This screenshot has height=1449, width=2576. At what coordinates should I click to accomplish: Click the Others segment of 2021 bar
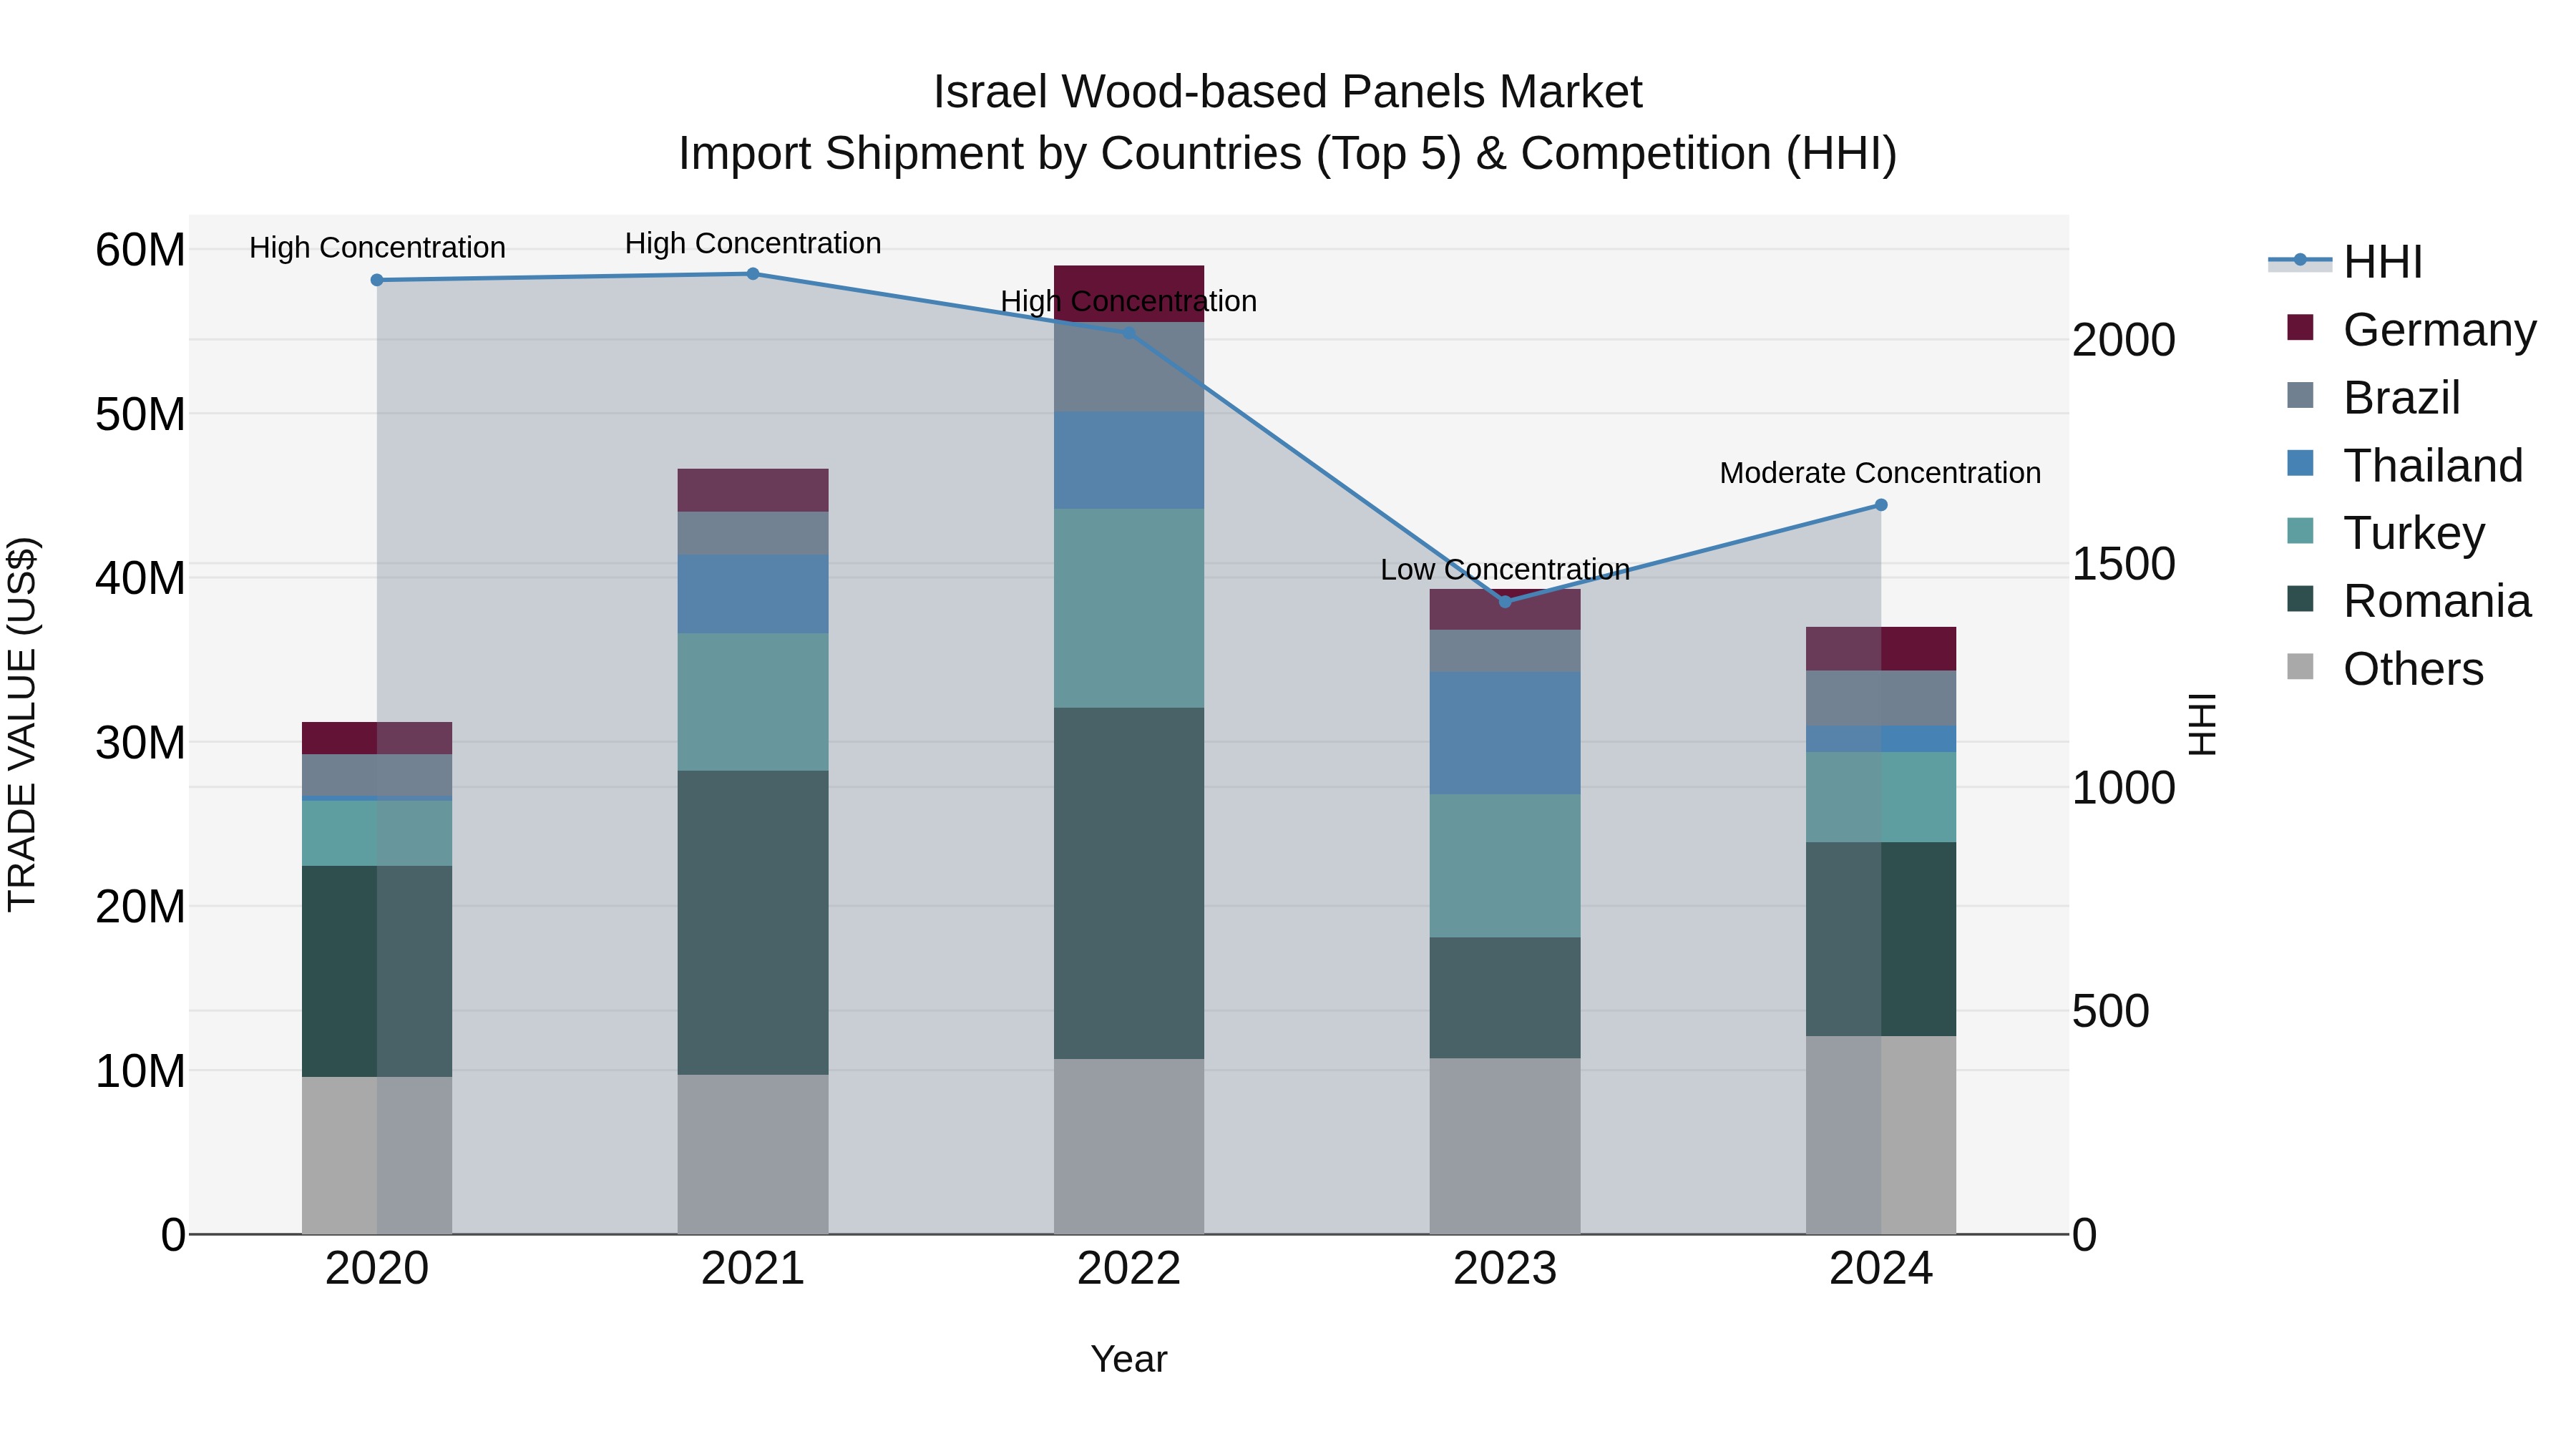click(753, 1155)
